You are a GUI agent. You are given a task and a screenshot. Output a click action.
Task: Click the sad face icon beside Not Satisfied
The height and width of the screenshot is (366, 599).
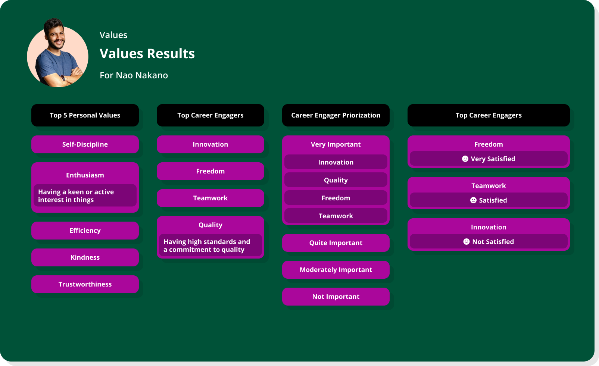[467, 241]
